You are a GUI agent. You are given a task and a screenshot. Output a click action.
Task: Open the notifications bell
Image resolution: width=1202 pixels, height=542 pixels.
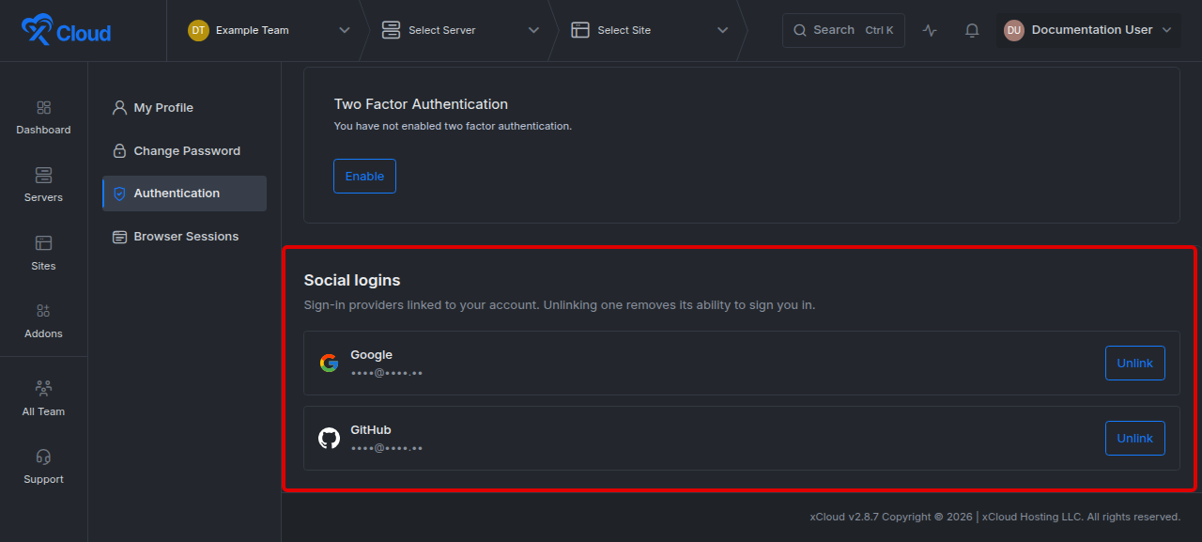point(972,30)
